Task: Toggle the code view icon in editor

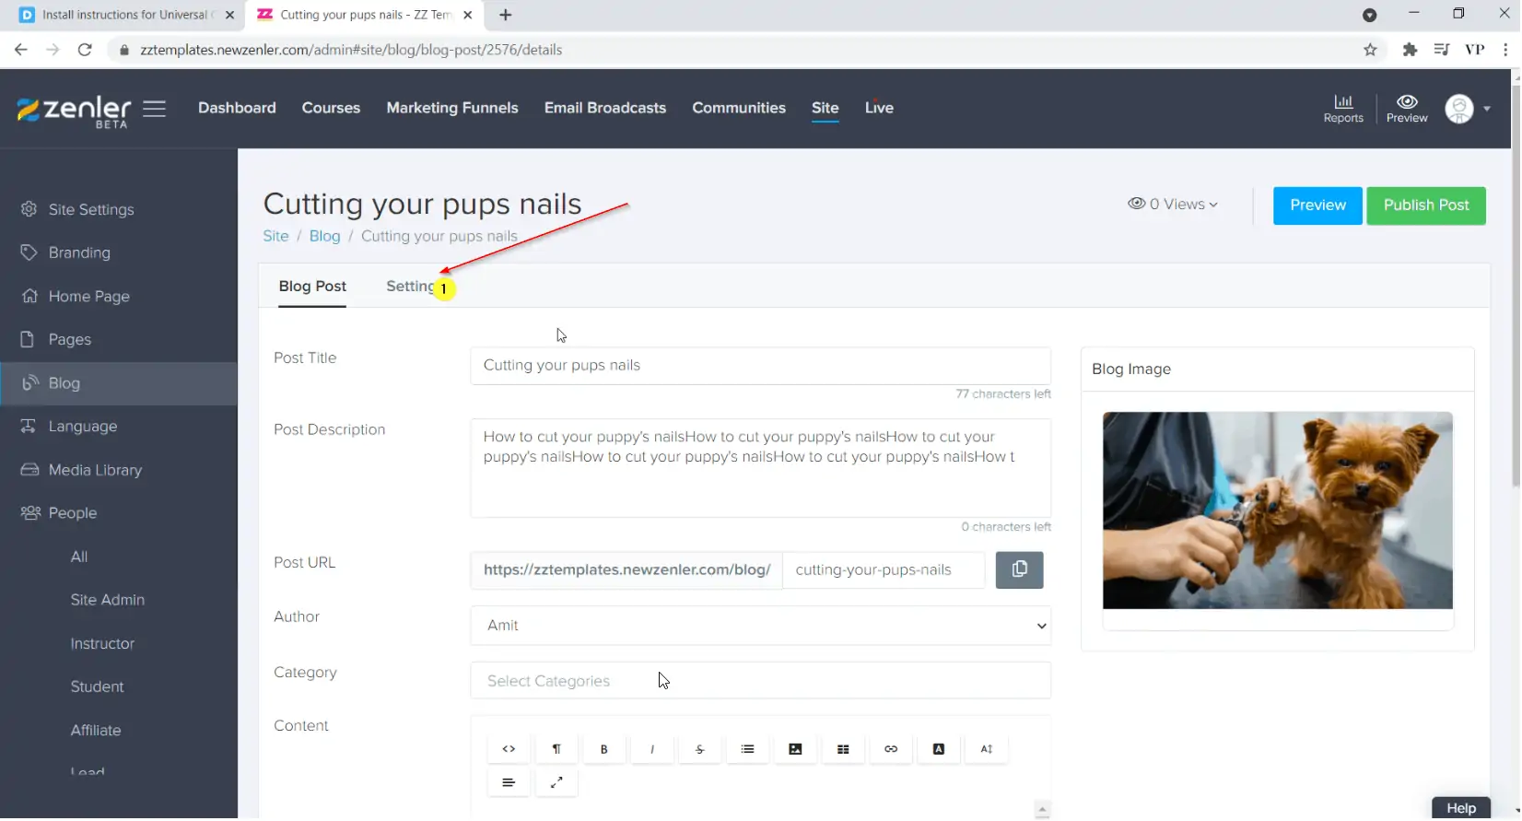Action: 509,749
